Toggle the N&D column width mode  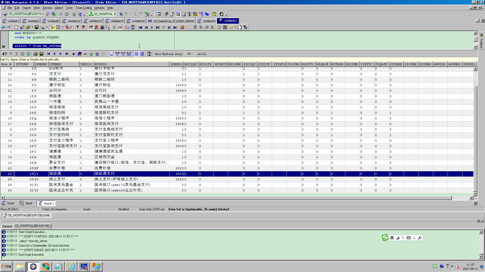129,54
